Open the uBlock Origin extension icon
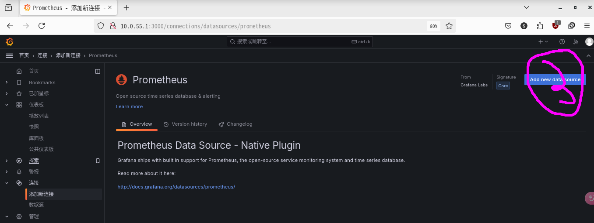Viewport: 594px width, 223px height. [556, 25]
